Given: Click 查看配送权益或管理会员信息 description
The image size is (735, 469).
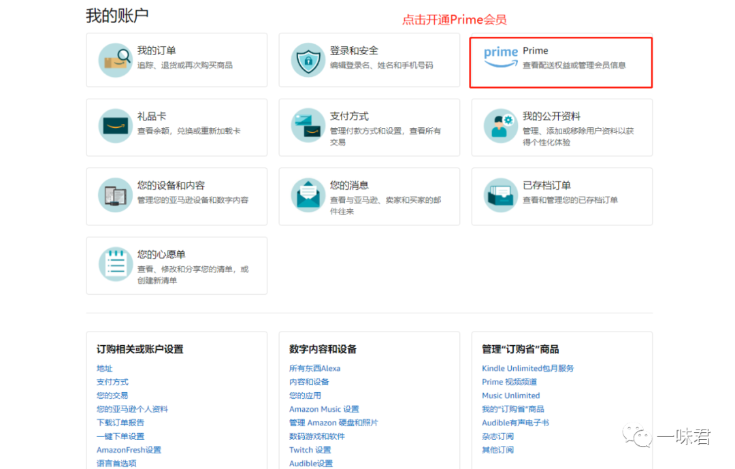Looking at the screenshot, I should 574,65.
